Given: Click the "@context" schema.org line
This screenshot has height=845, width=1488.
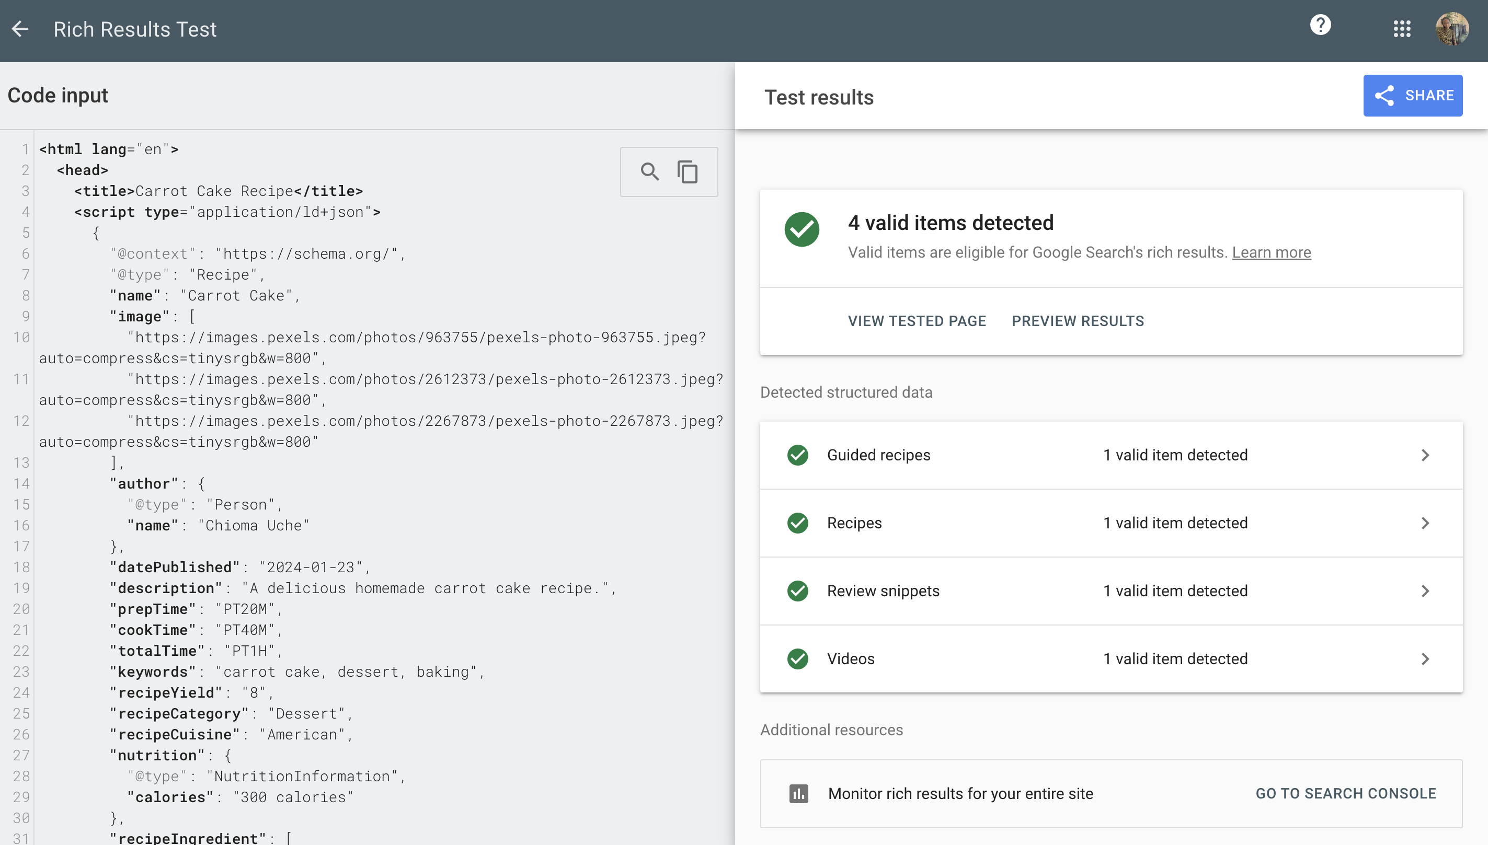Looking at the screenshot, I should click(258, 253).
